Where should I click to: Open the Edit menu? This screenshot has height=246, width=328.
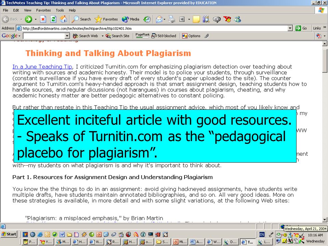tap(16, 10)
